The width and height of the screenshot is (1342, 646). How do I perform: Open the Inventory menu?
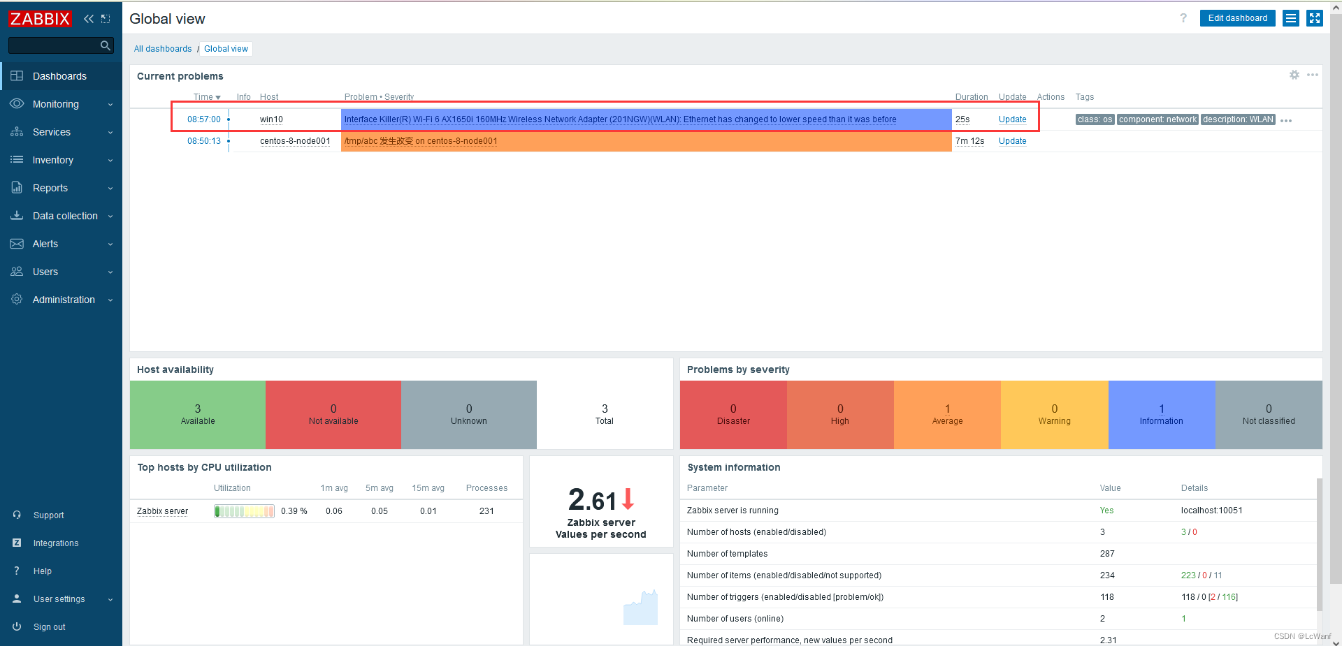pyautogui.click(x=61, y=160)
